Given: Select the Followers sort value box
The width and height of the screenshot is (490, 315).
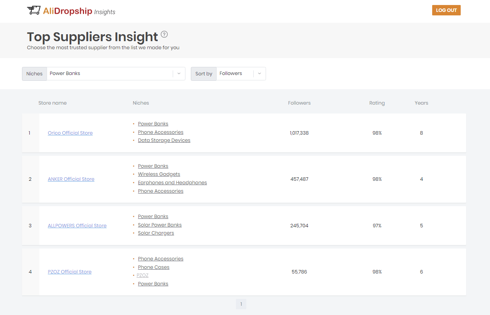Looking at the screenshot, I should tap(235, 73).
